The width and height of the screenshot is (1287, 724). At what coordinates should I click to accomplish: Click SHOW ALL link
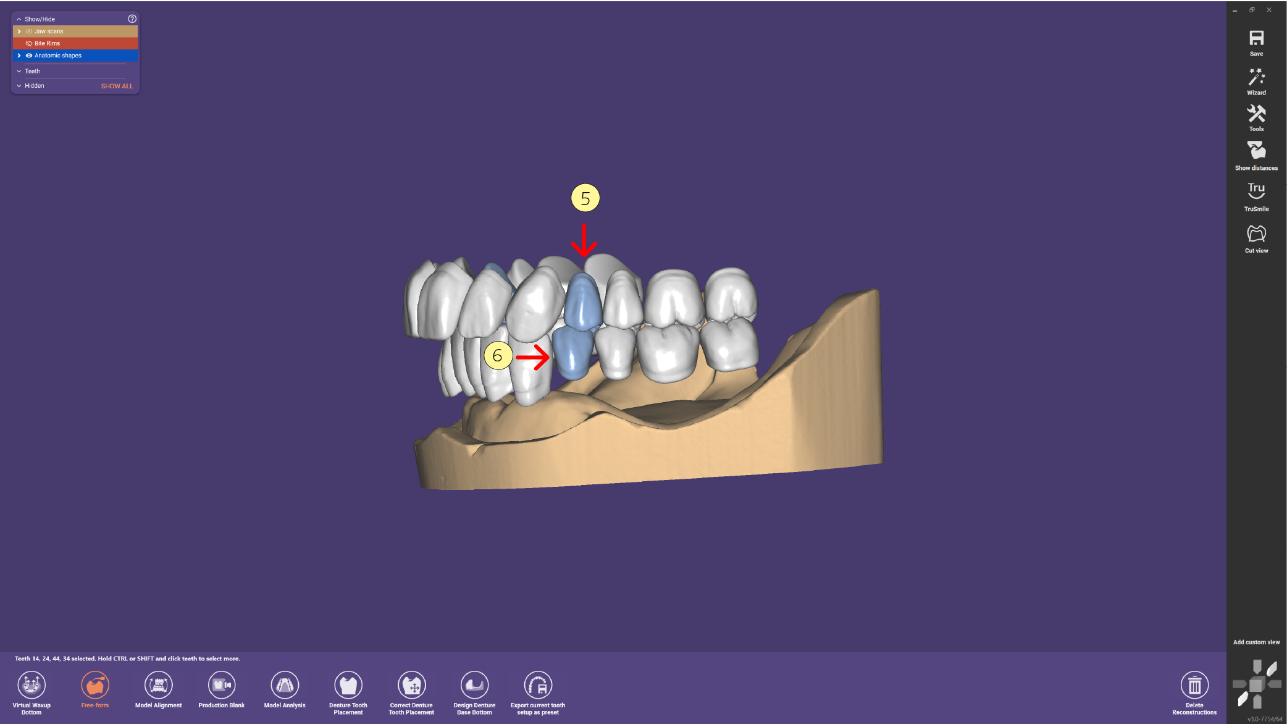(x=117, y=86)
